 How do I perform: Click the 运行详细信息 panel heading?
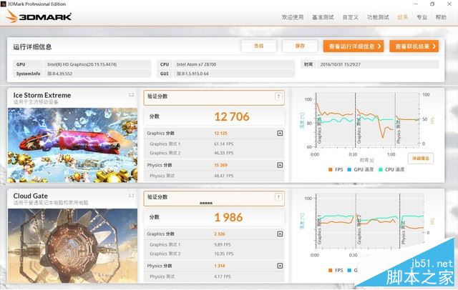coord(32,47)
